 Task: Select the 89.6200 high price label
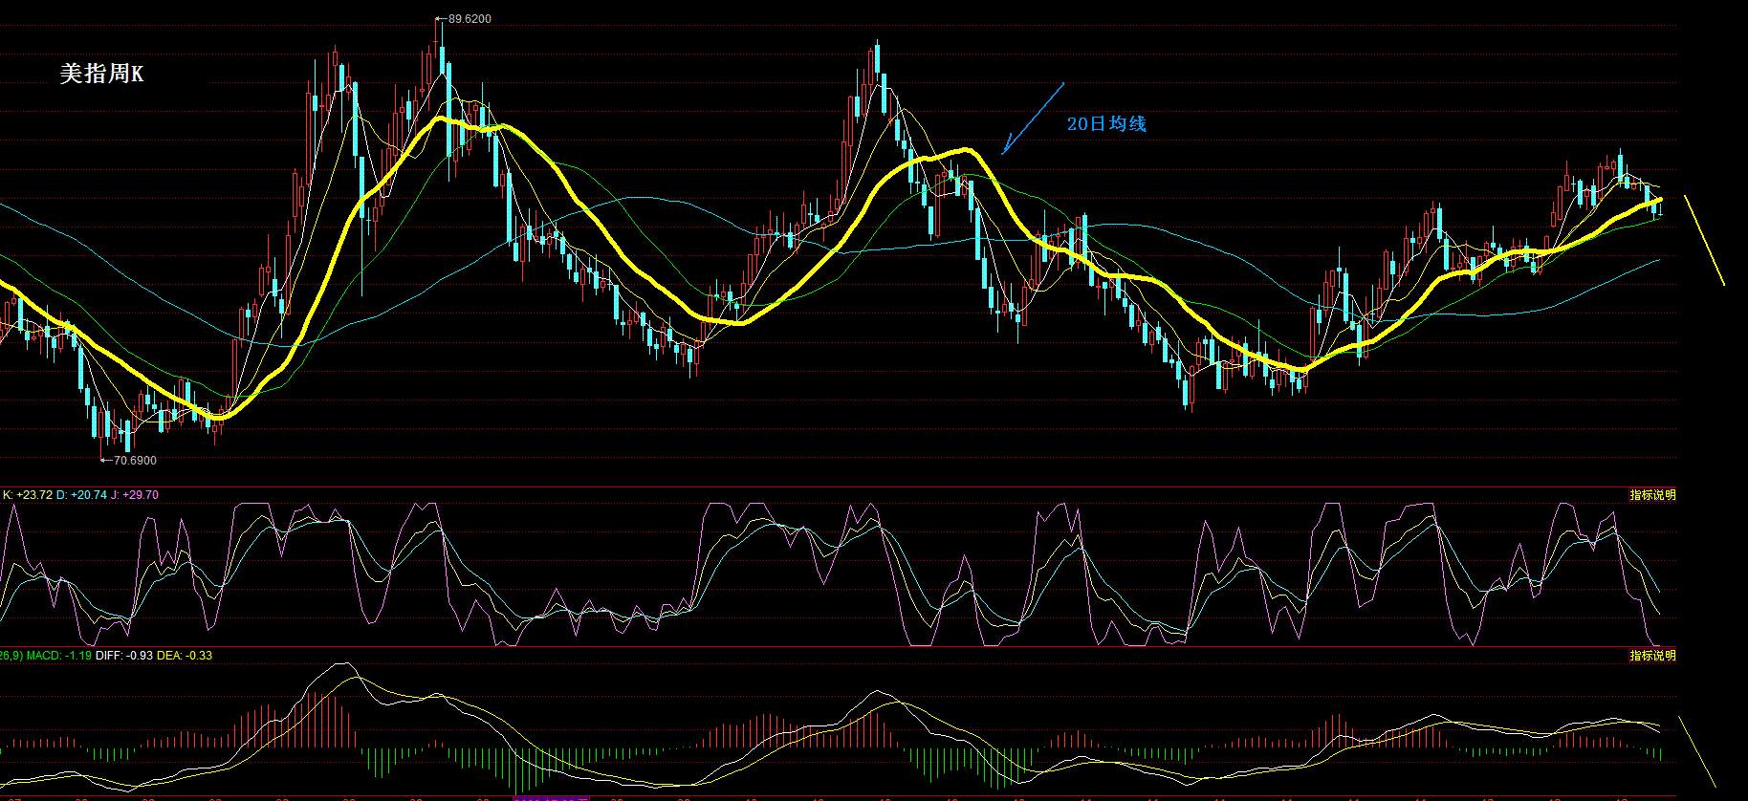click(x=470, y=19)
